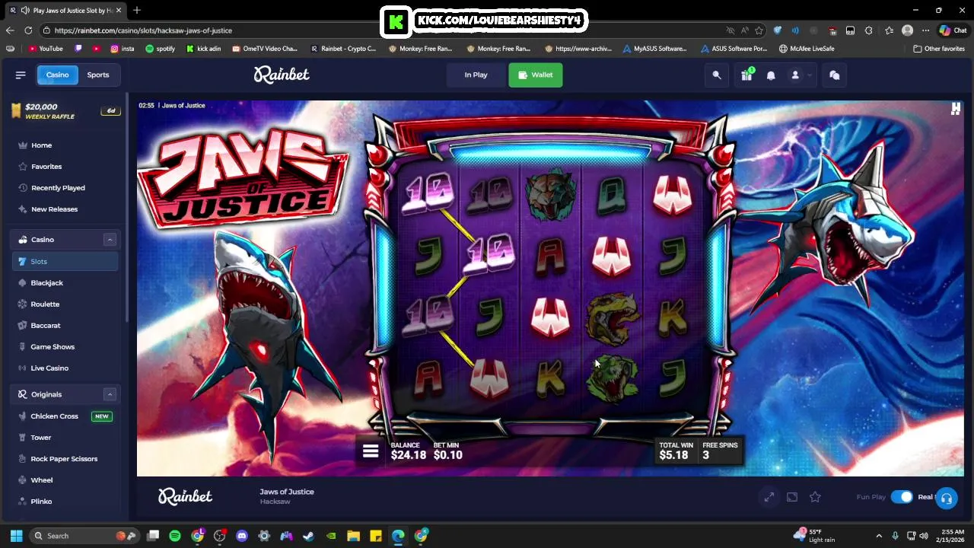Screen dimensions: 974x548
Task: Open Recently Played in the sidebar
Action: [65, 188]
